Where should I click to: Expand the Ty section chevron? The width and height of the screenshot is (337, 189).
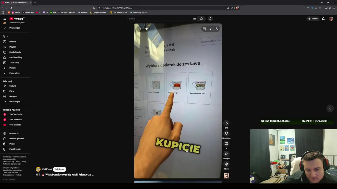7,36
